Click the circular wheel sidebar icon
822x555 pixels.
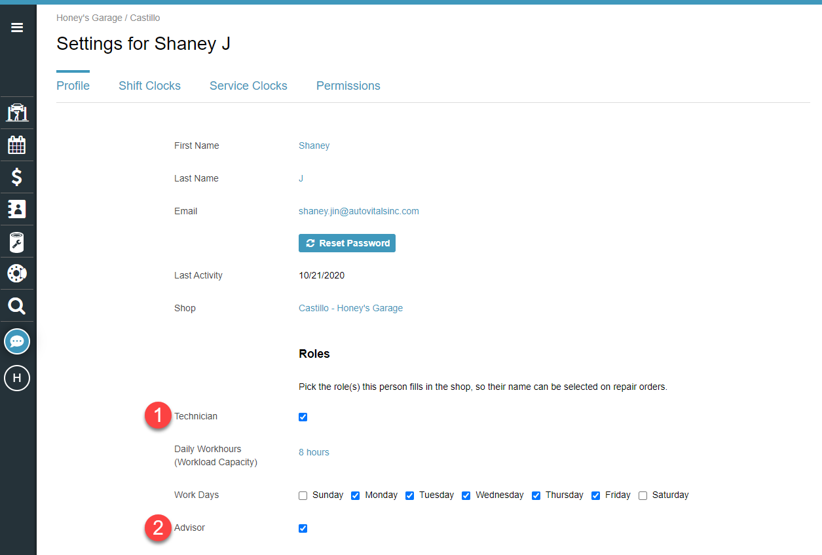pos(17,273)
